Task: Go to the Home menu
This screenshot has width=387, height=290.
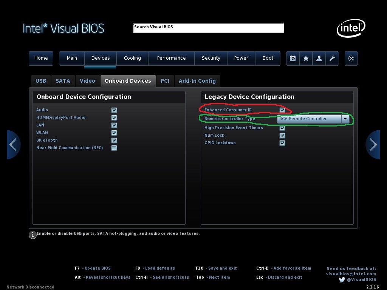Action: coord(41,59)
